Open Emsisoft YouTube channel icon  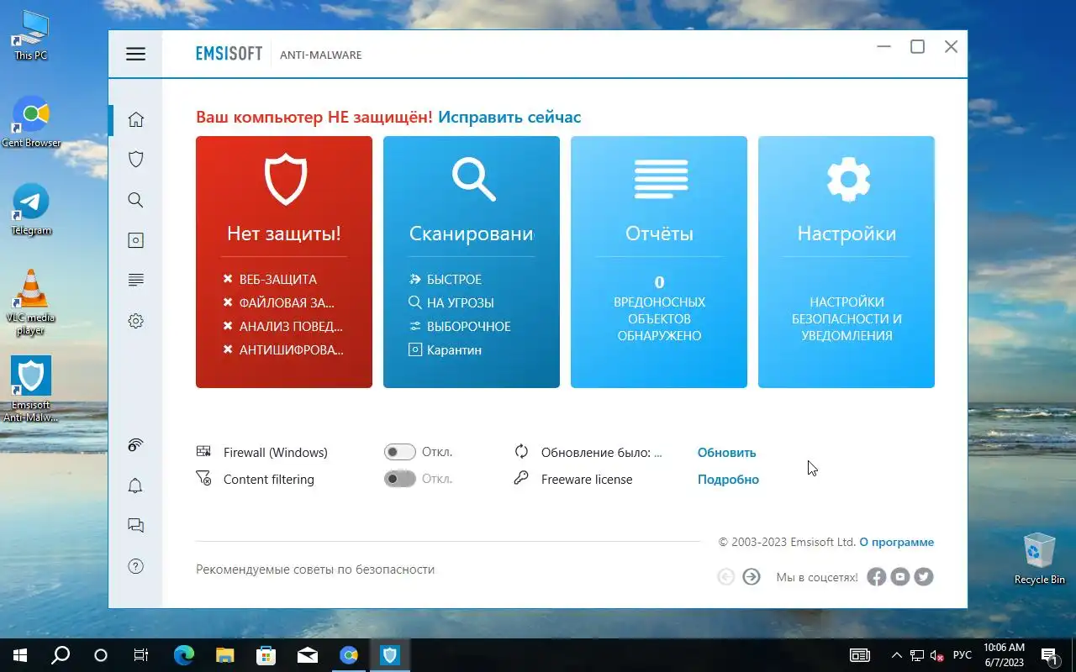900,576
